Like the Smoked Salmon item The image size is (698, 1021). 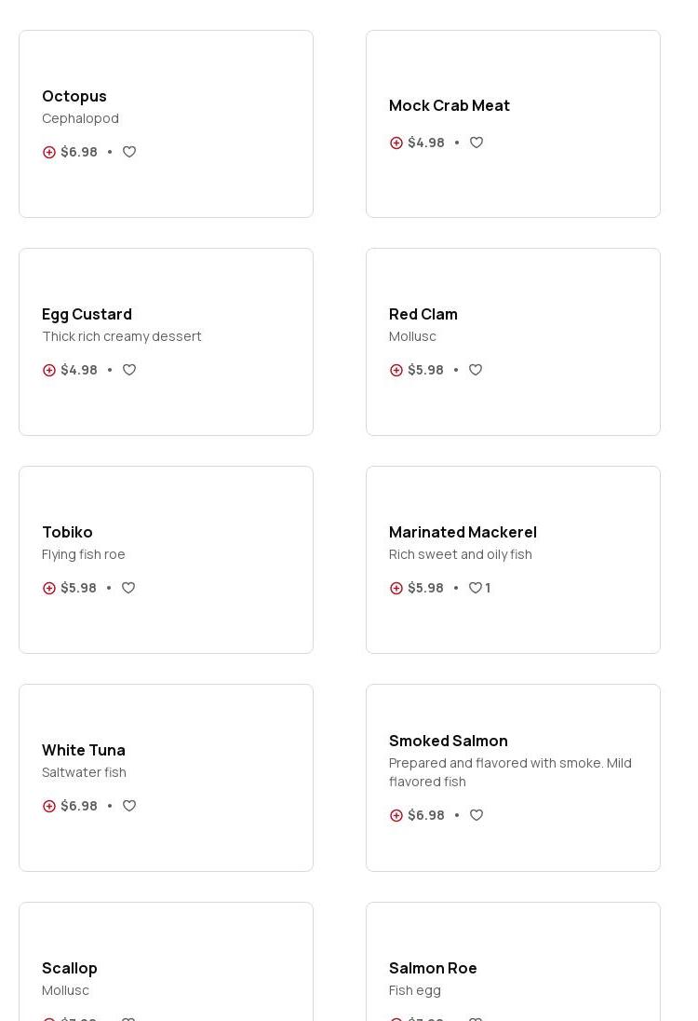477,816
